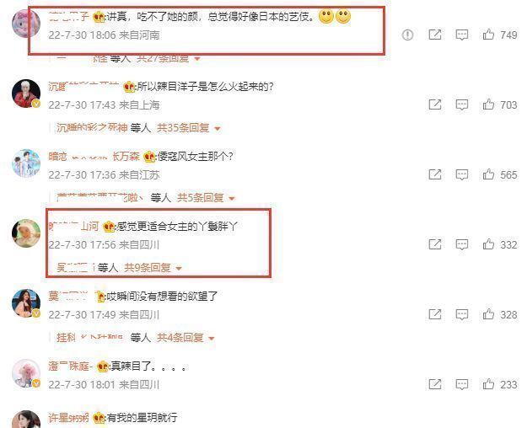Expand the 共5条回复 thread

[206, 198]
